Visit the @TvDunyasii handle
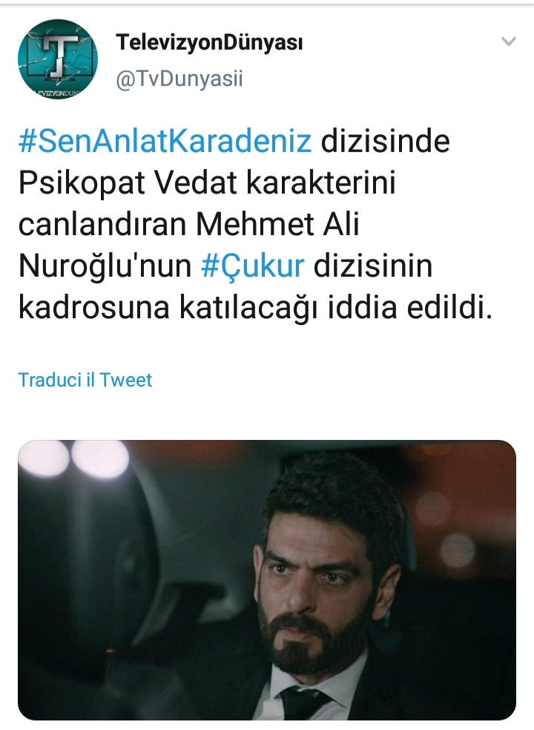Viewport: 534px width, 730px height. (179, 79)
